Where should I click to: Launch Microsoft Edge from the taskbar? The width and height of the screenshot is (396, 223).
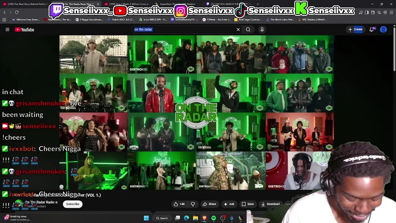[x=187, y=218]
